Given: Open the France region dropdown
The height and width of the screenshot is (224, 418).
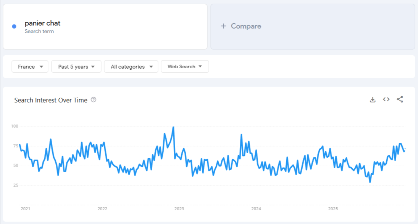Looking at the screenshot, I should click(x=30, y=66).
